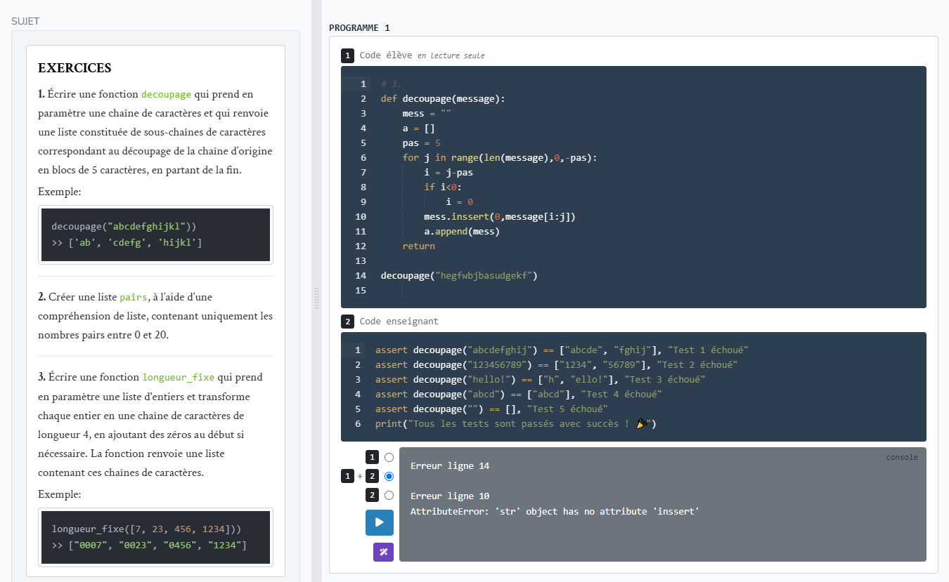This screenshot has width=949, height=582.
Task: Click the 'SUJET' panel label
Action: tap(25, 21)
